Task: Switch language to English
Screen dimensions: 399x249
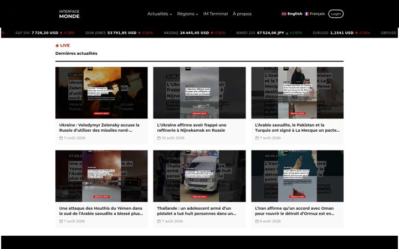Action: (291, 14)
